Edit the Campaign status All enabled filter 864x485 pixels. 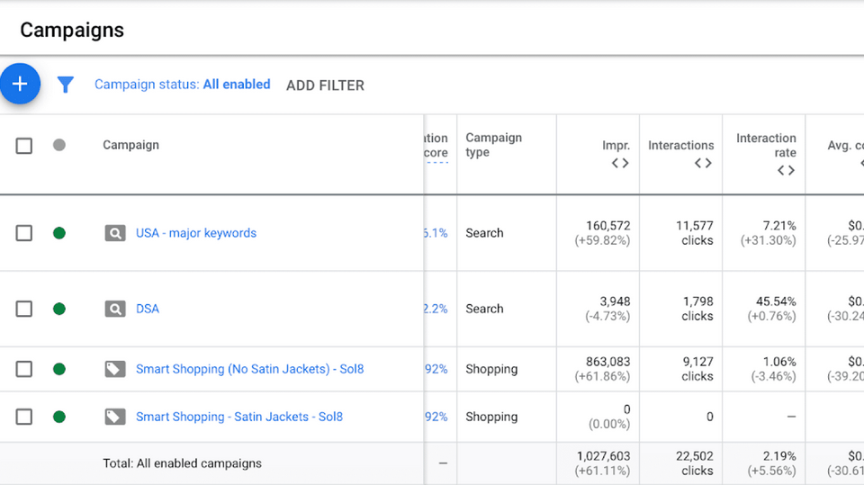[183, 85]
